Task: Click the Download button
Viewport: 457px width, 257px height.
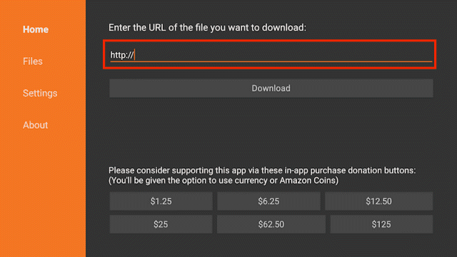Action: point(271,89)
